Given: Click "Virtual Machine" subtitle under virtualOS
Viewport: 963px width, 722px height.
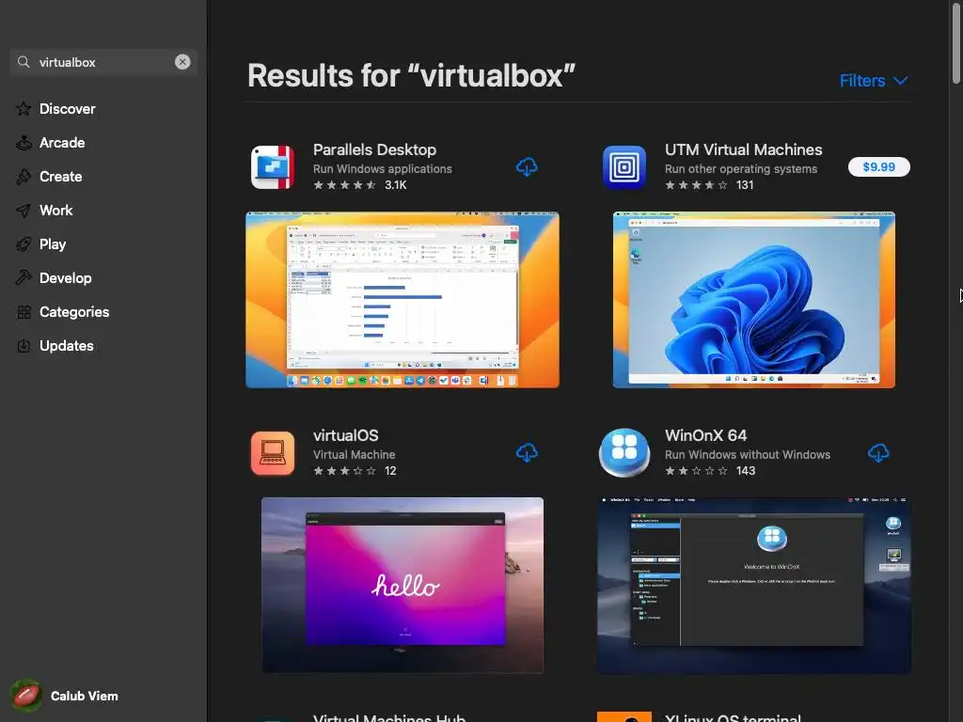Looking at the screenshot, I should 355,455.
